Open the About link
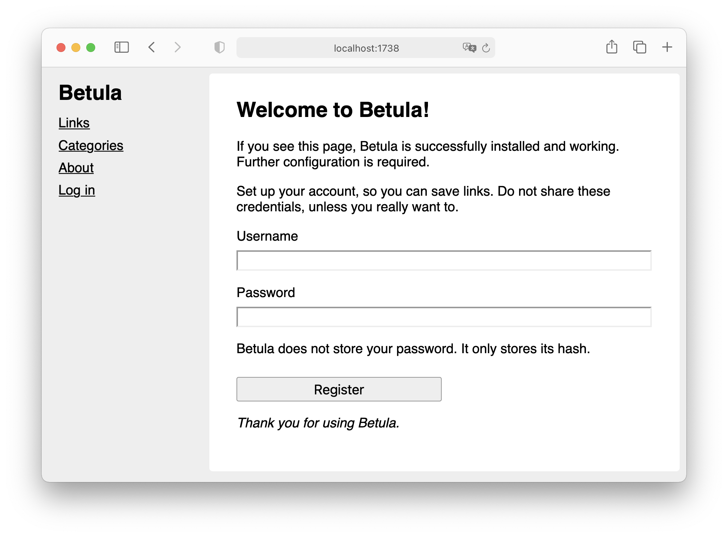The width and height of the screenshot is (728, 537). coord(76,168)
